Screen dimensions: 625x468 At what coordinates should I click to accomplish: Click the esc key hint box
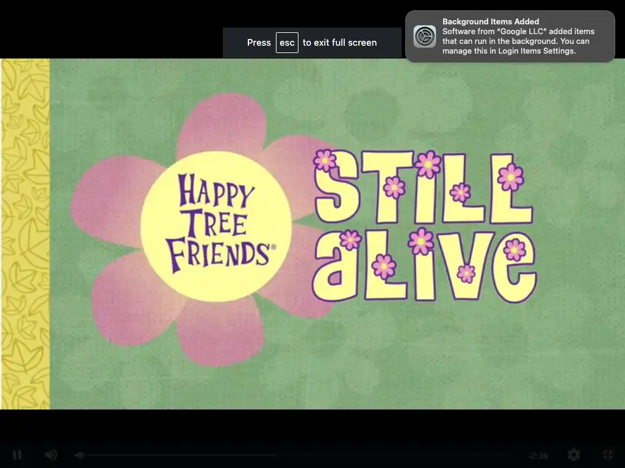pos(287,43)
